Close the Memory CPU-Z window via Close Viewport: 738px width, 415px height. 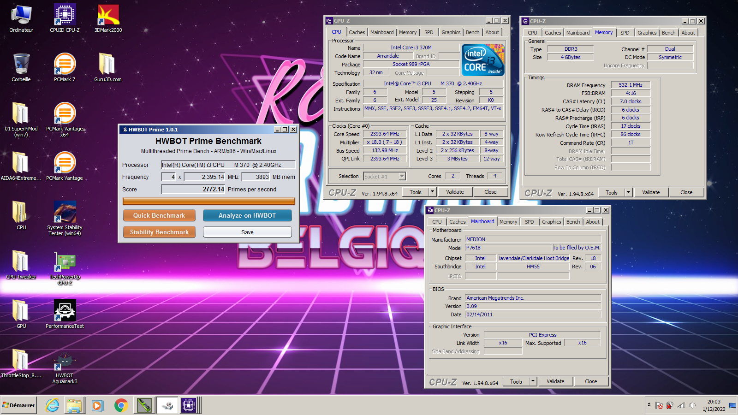click(686, 192)
